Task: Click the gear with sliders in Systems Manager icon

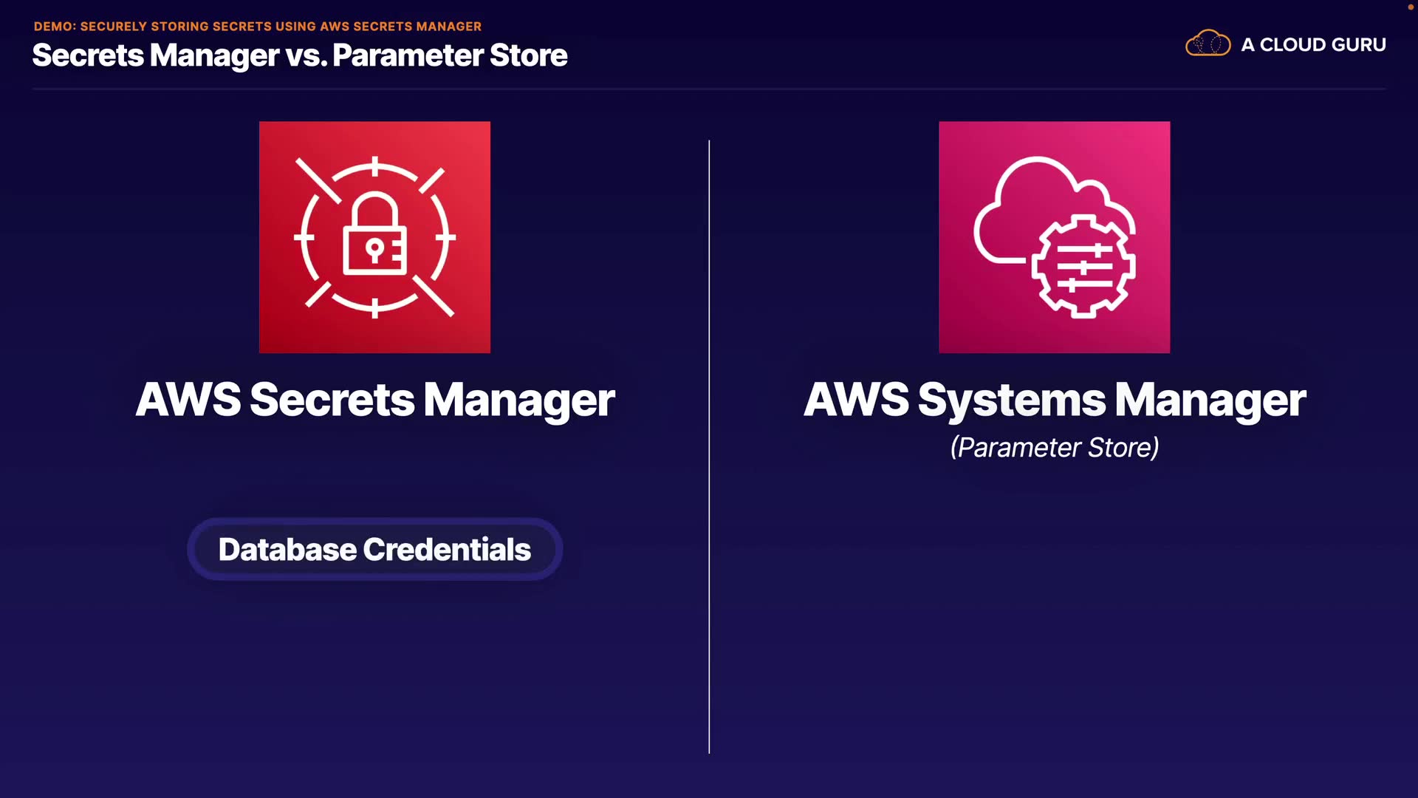Action: click(1083, 267)
